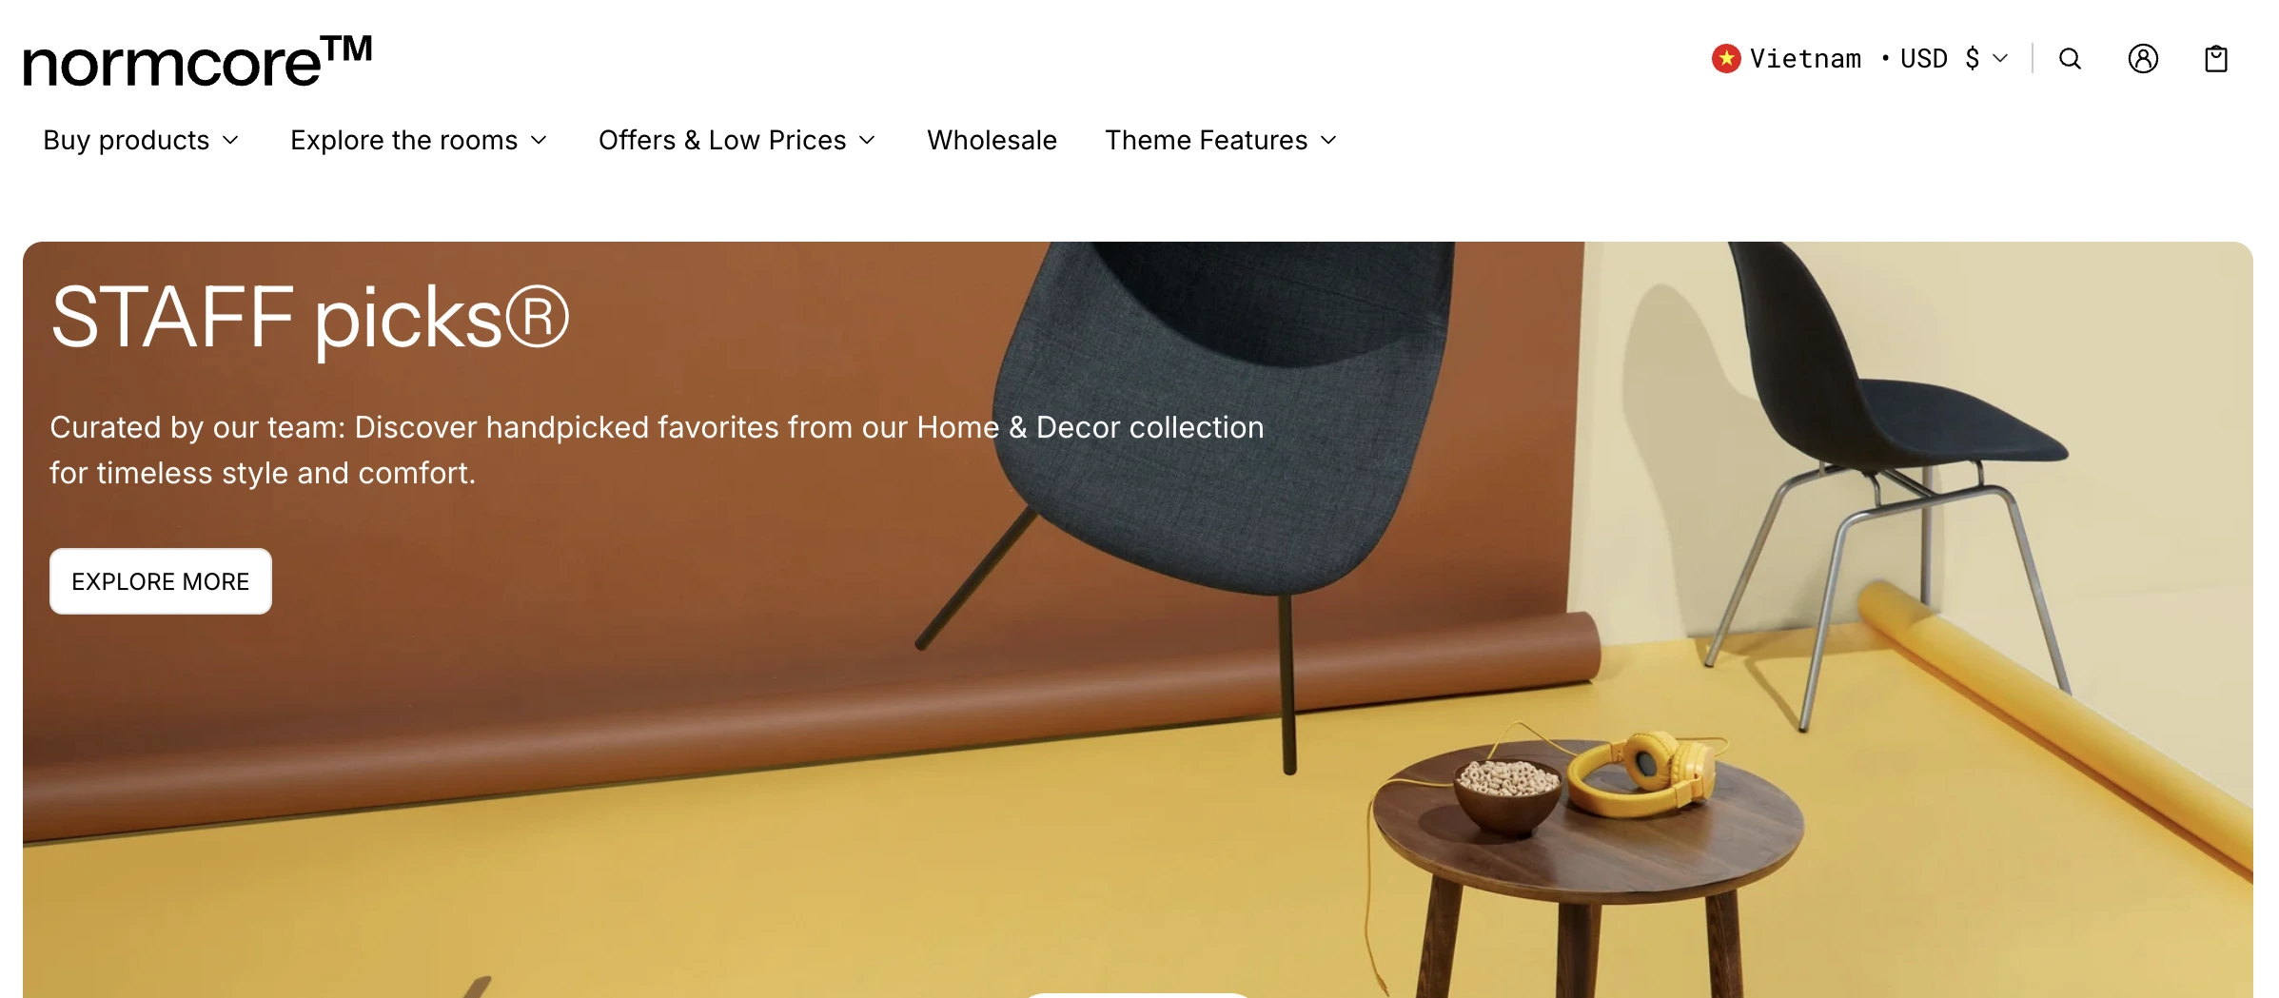Open the Vietnam USD currency selector
2279x998 pixels.
coord(1860,59)
